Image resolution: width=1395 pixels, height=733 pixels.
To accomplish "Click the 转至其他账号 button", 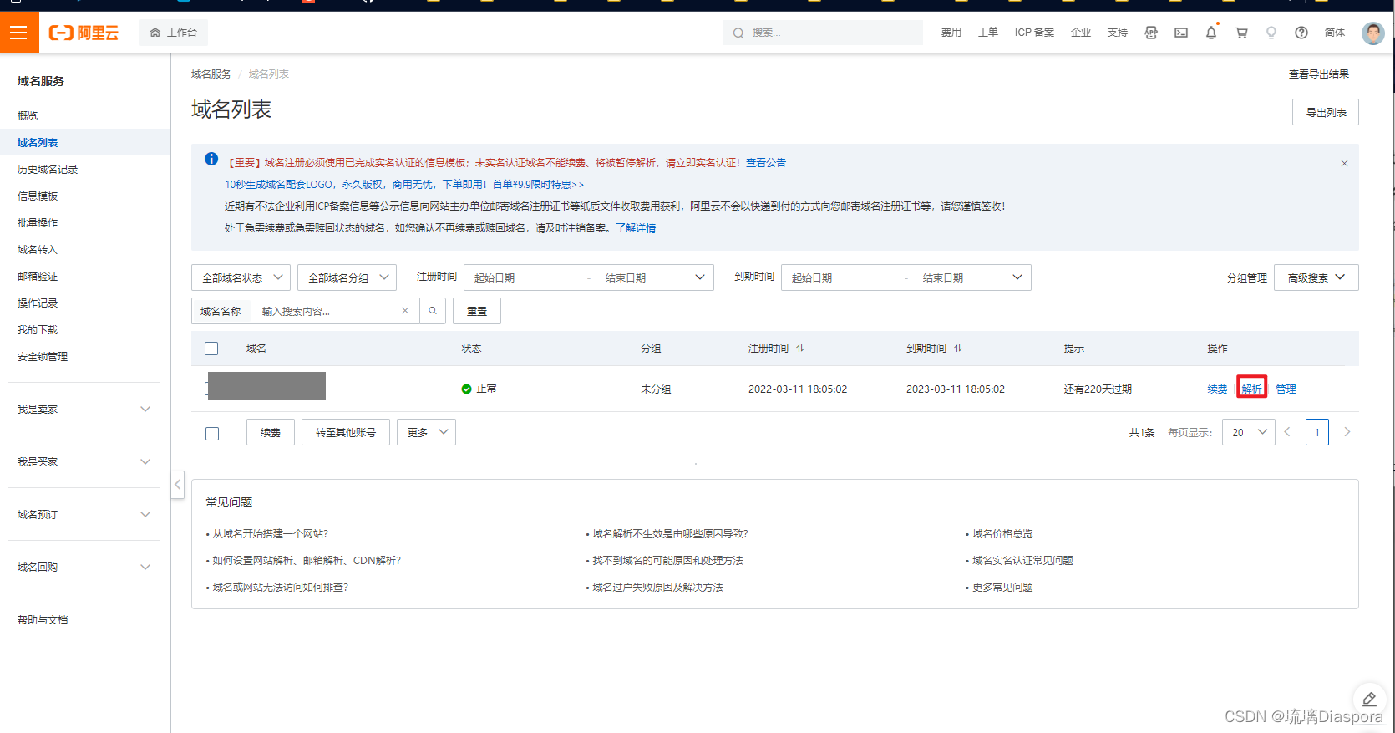I will click(346, 432).
